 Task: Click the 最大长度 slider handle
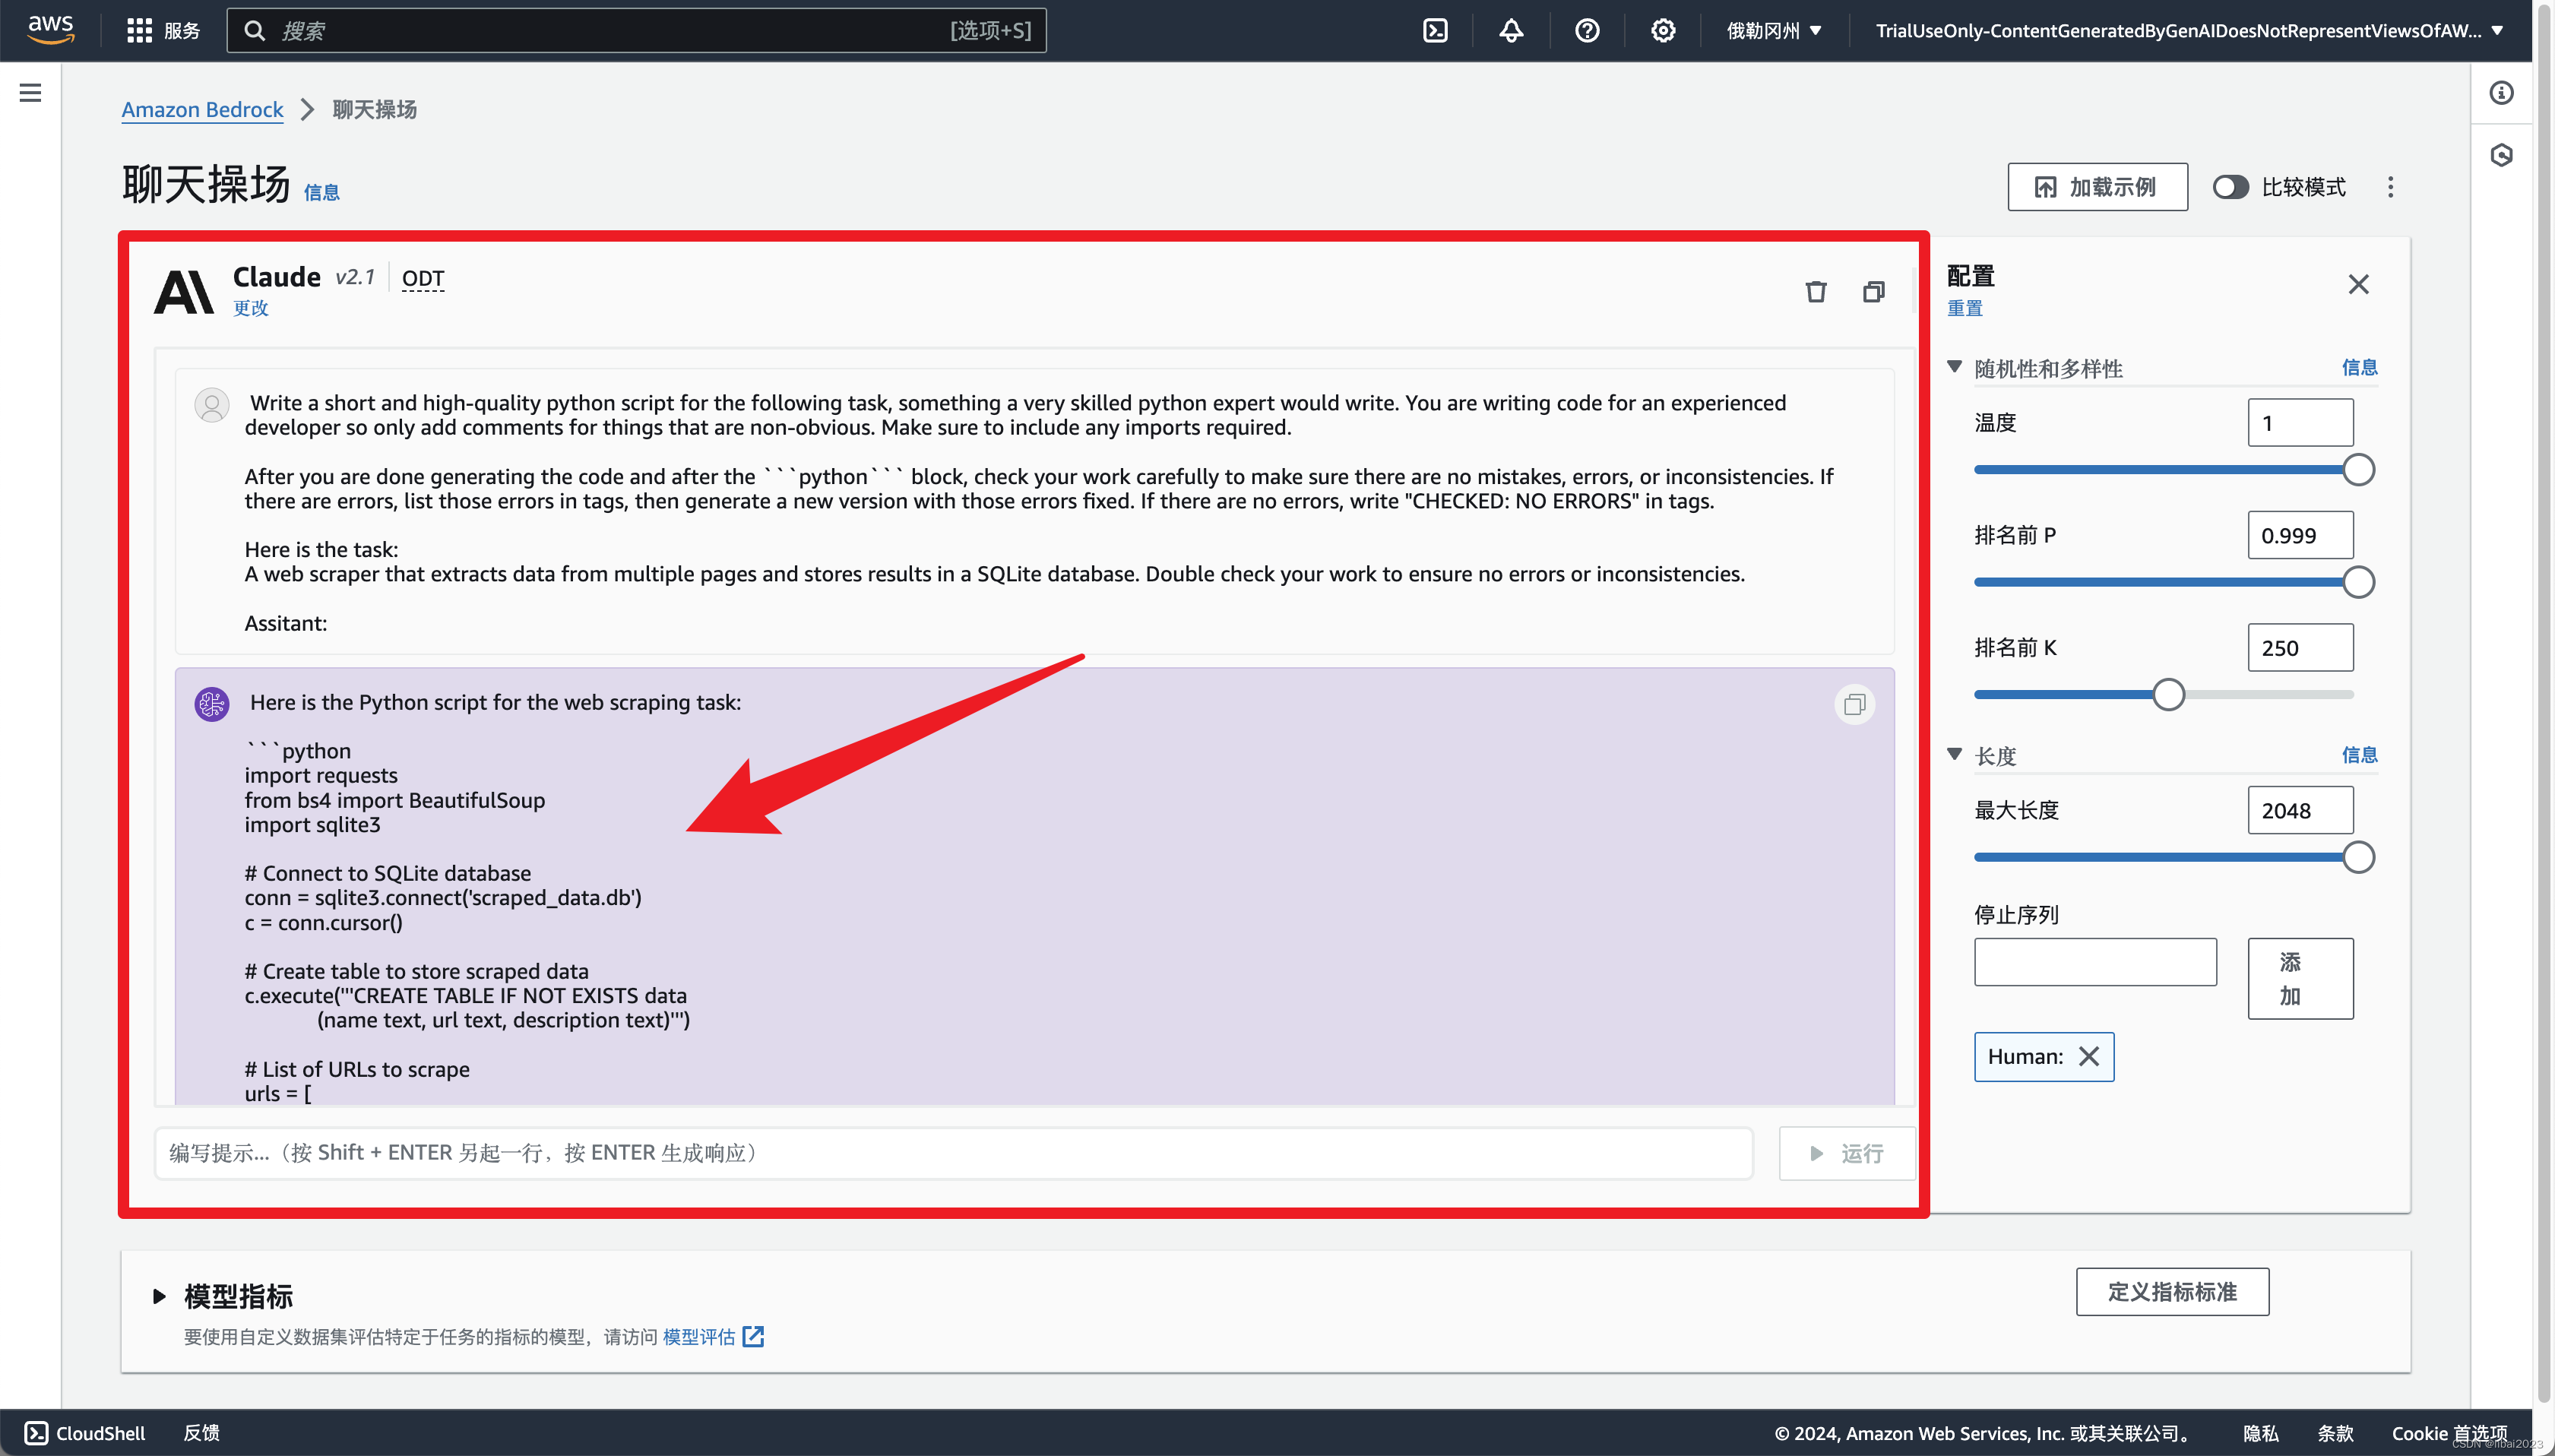tap(2358, 857)
